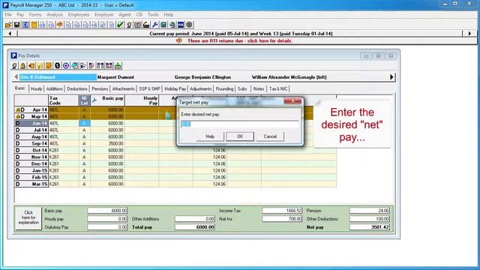Open the wrench tools icon in main toolbar
Image resolution: width=480 pixels, height=270 pixels.
[155, 25]
